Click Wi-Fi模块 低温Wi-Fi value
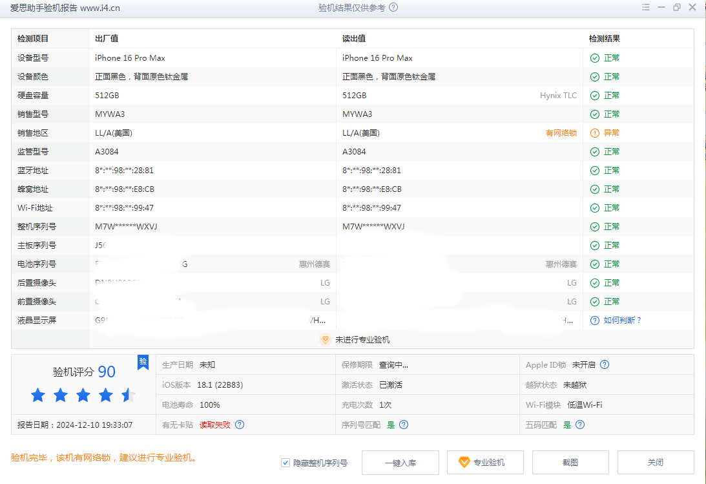The image size is (706, 484). (585, 405)
